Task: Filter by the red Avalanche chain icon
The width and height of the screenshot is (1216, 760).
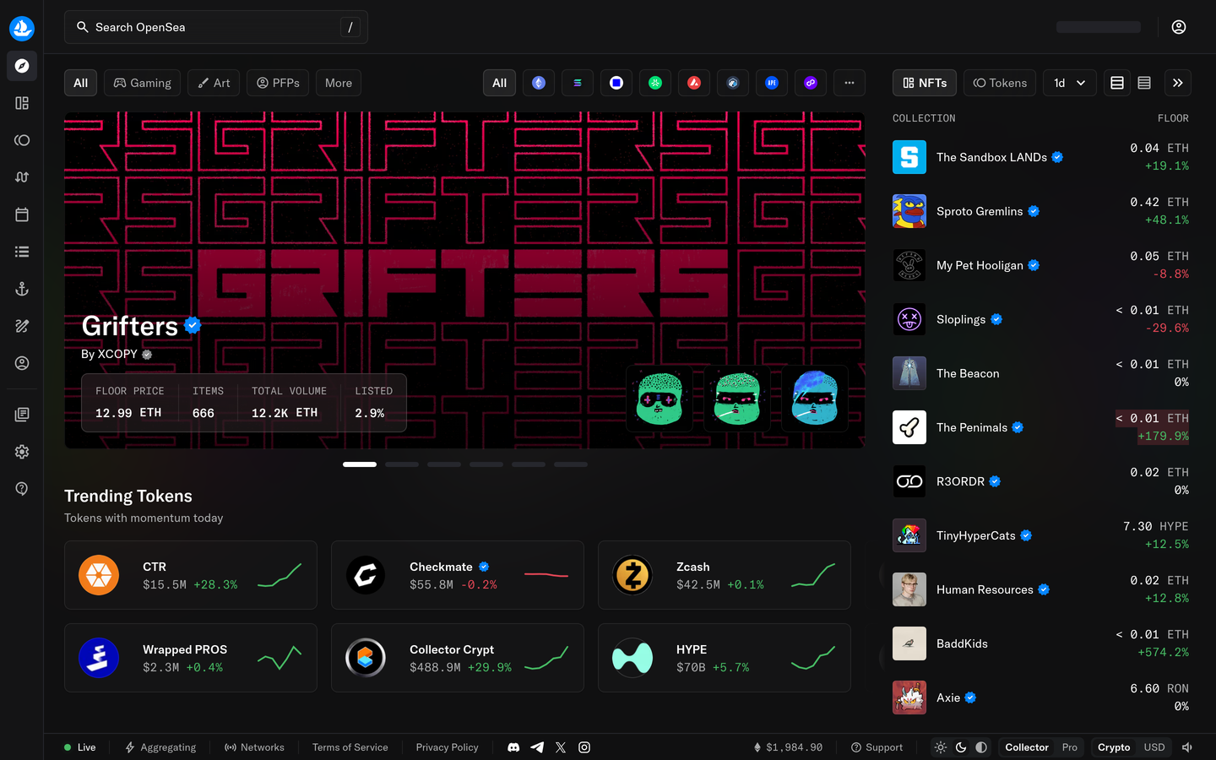Action: click(x=694, y=83)
